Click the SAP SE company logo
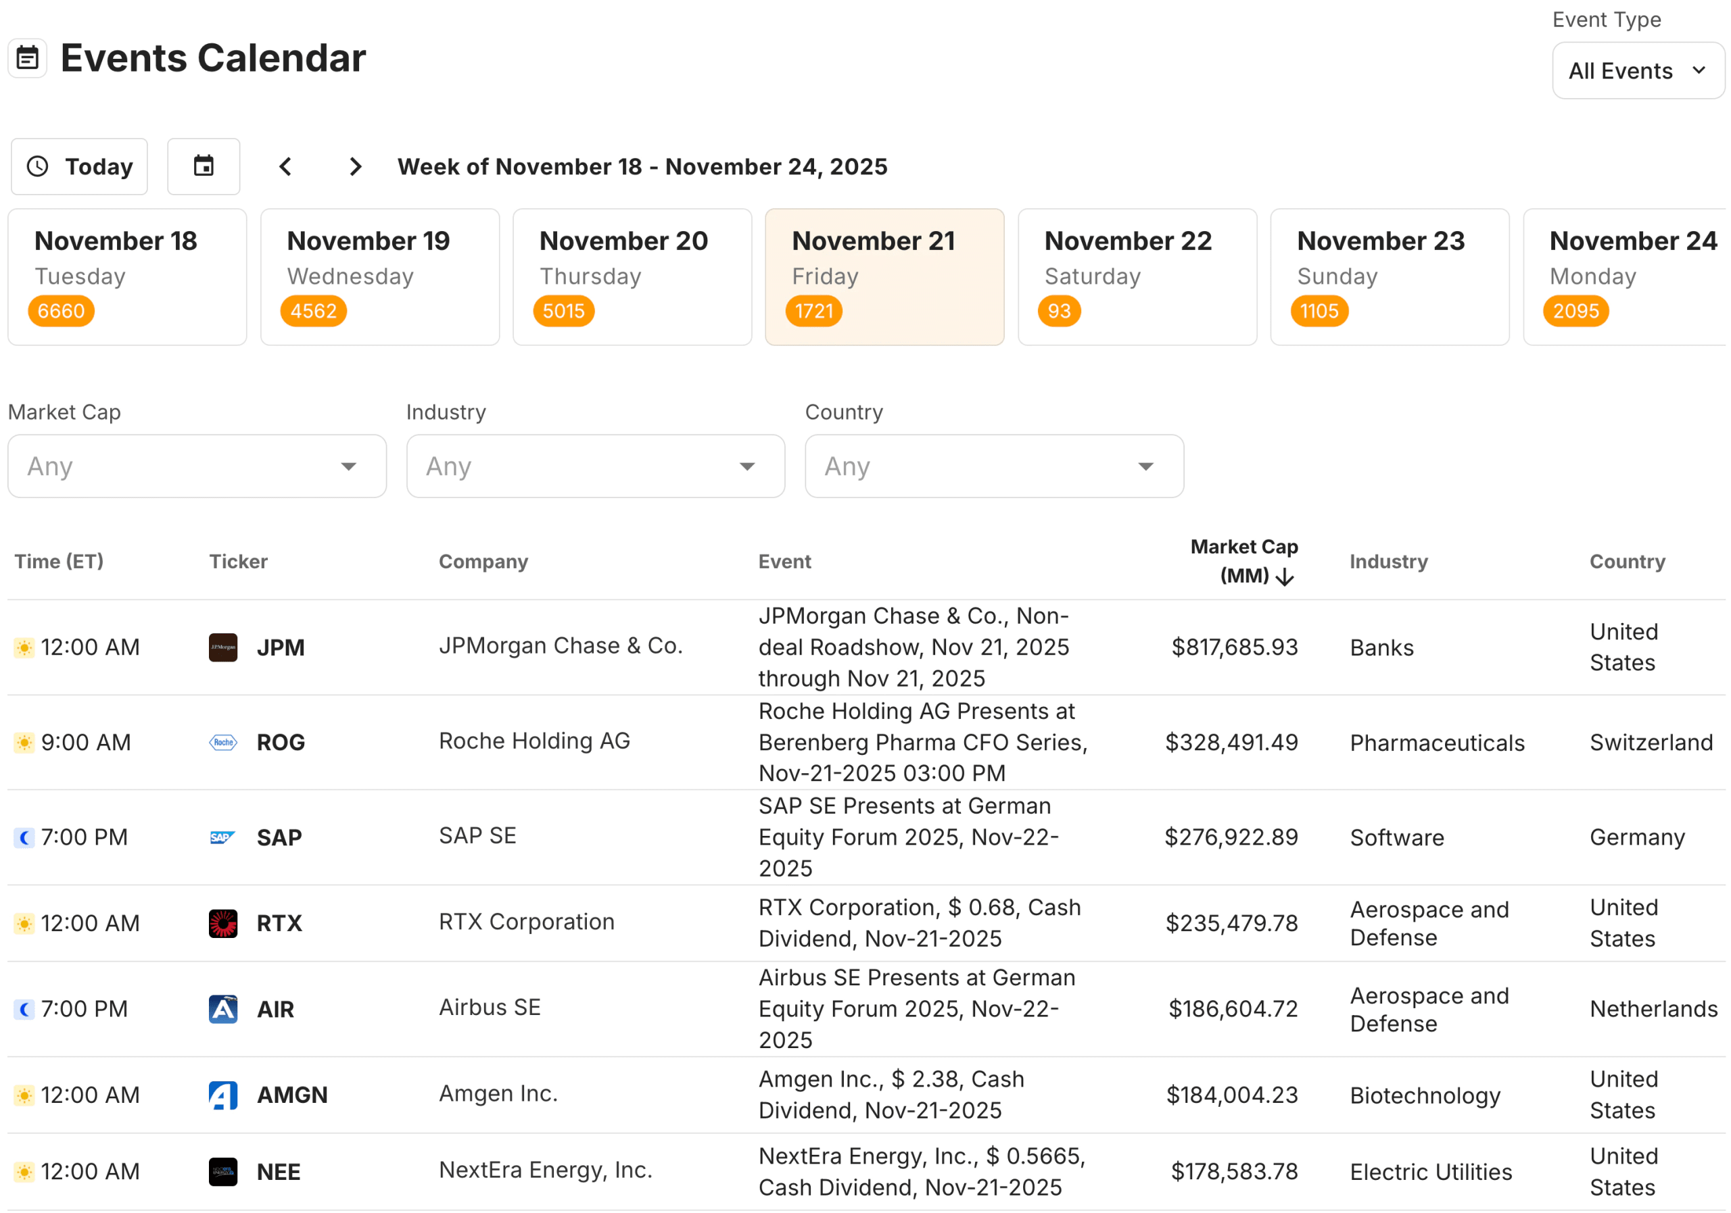 [222, 837]
